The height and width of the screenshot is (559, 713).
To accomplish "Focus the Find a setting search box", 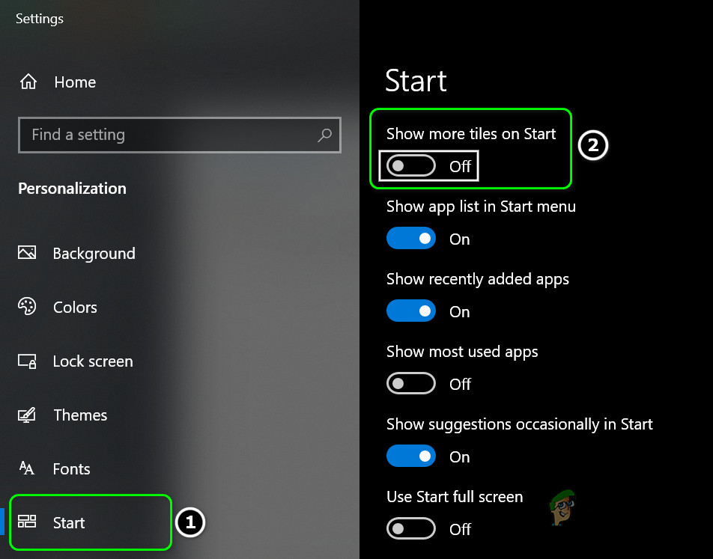I will 180,135.
